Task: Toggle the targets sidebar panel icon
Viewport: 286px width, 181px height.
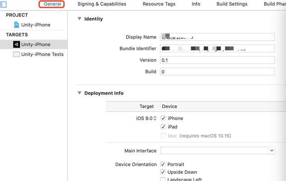Action: pyautogui.click(x=3, y=4)
